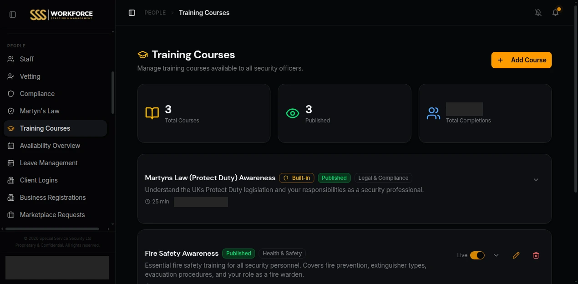578x284 pixels.
Task: Click the PEOPLE section header in sidebar
Action: coord(16,46)
